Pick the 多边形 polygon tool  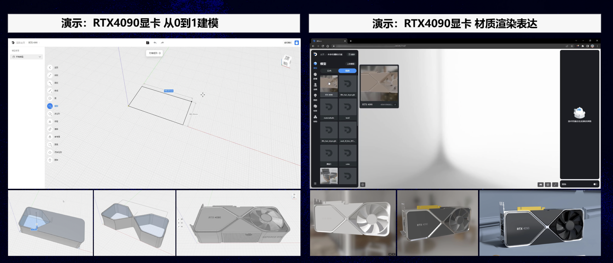[50, 114]
